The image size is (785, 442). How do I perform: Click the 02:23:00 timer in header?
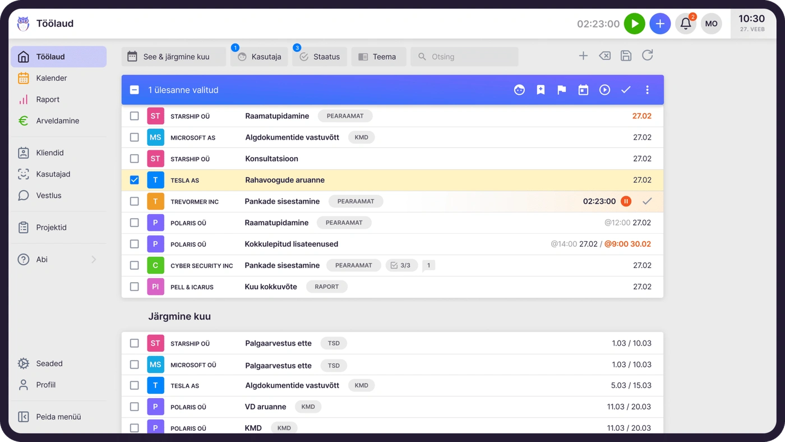(598, 24)
